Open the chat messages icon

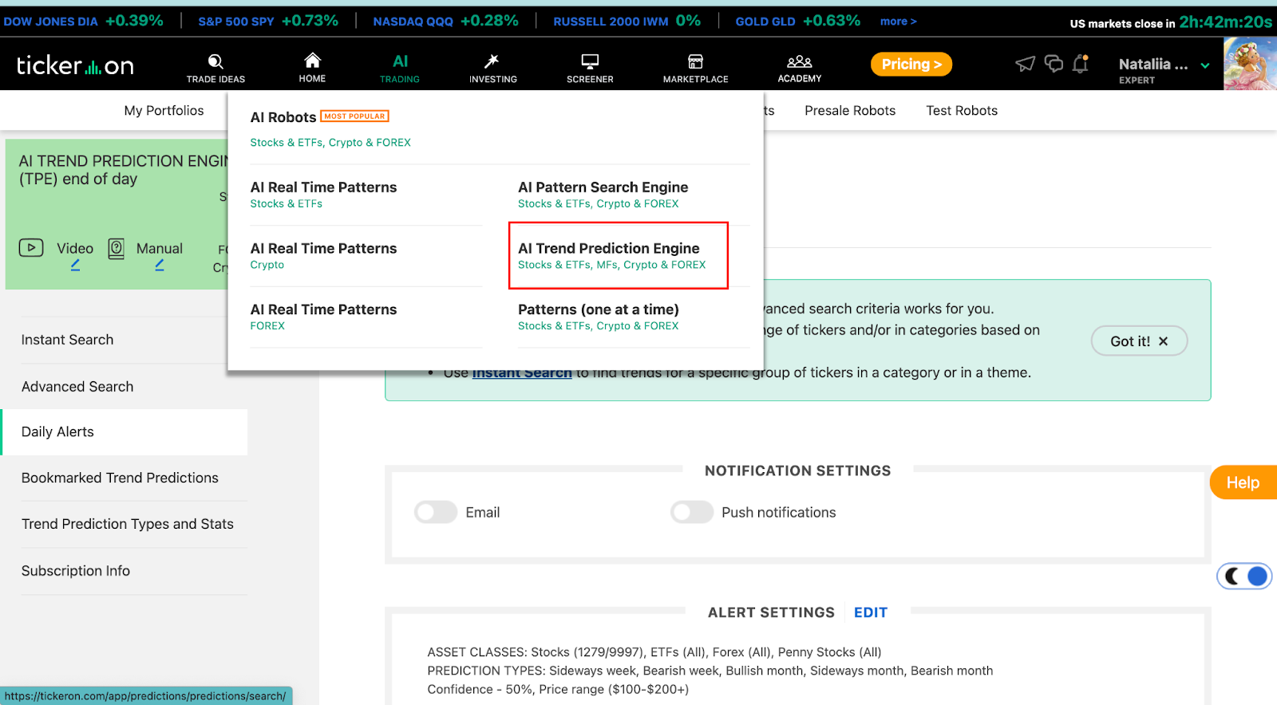(1054, 64)
